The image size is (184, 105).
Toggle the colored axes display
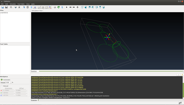coord(50,7)
